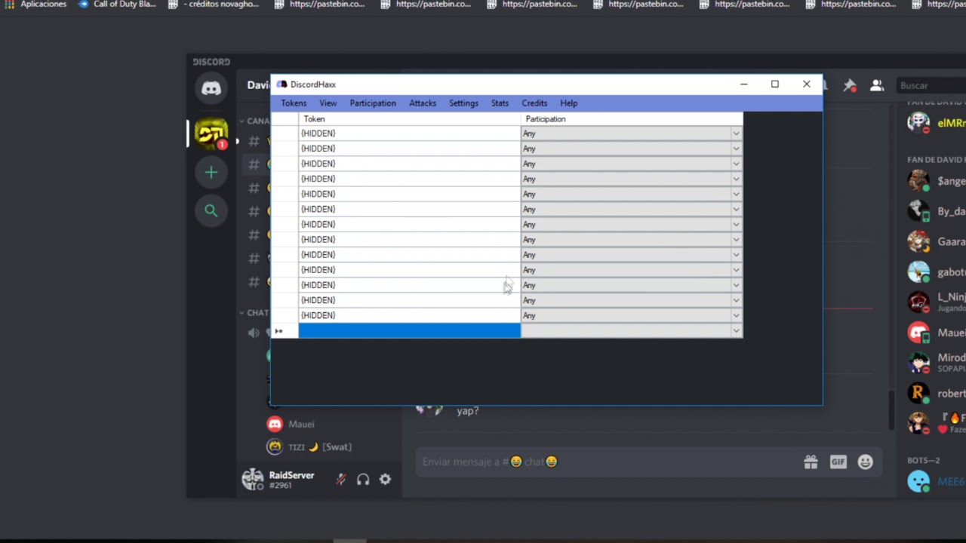The width and height of the screenshot is (966, 543).
Task: Click the RaidServer username text
Action: tap(291, 475)
